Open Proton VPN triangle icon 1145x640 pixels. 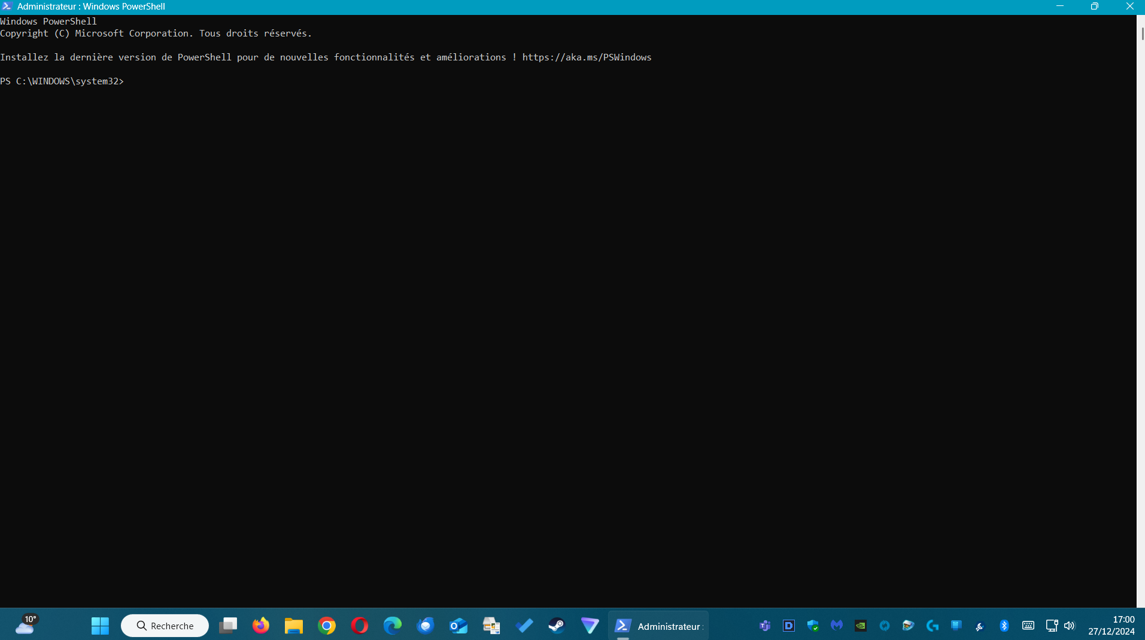590,626
